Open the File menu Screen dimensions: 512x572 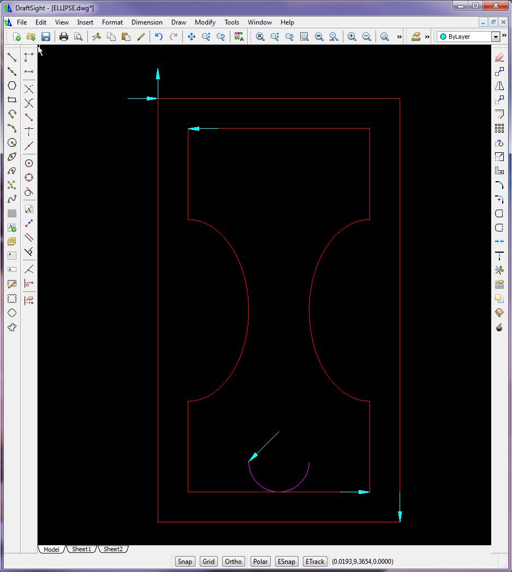pos(22,22)
